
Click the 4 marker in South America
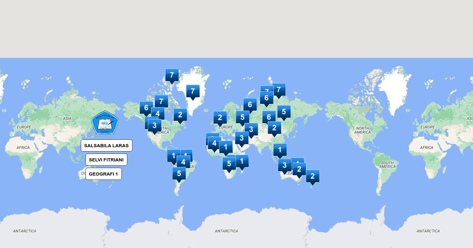(183, 162)
